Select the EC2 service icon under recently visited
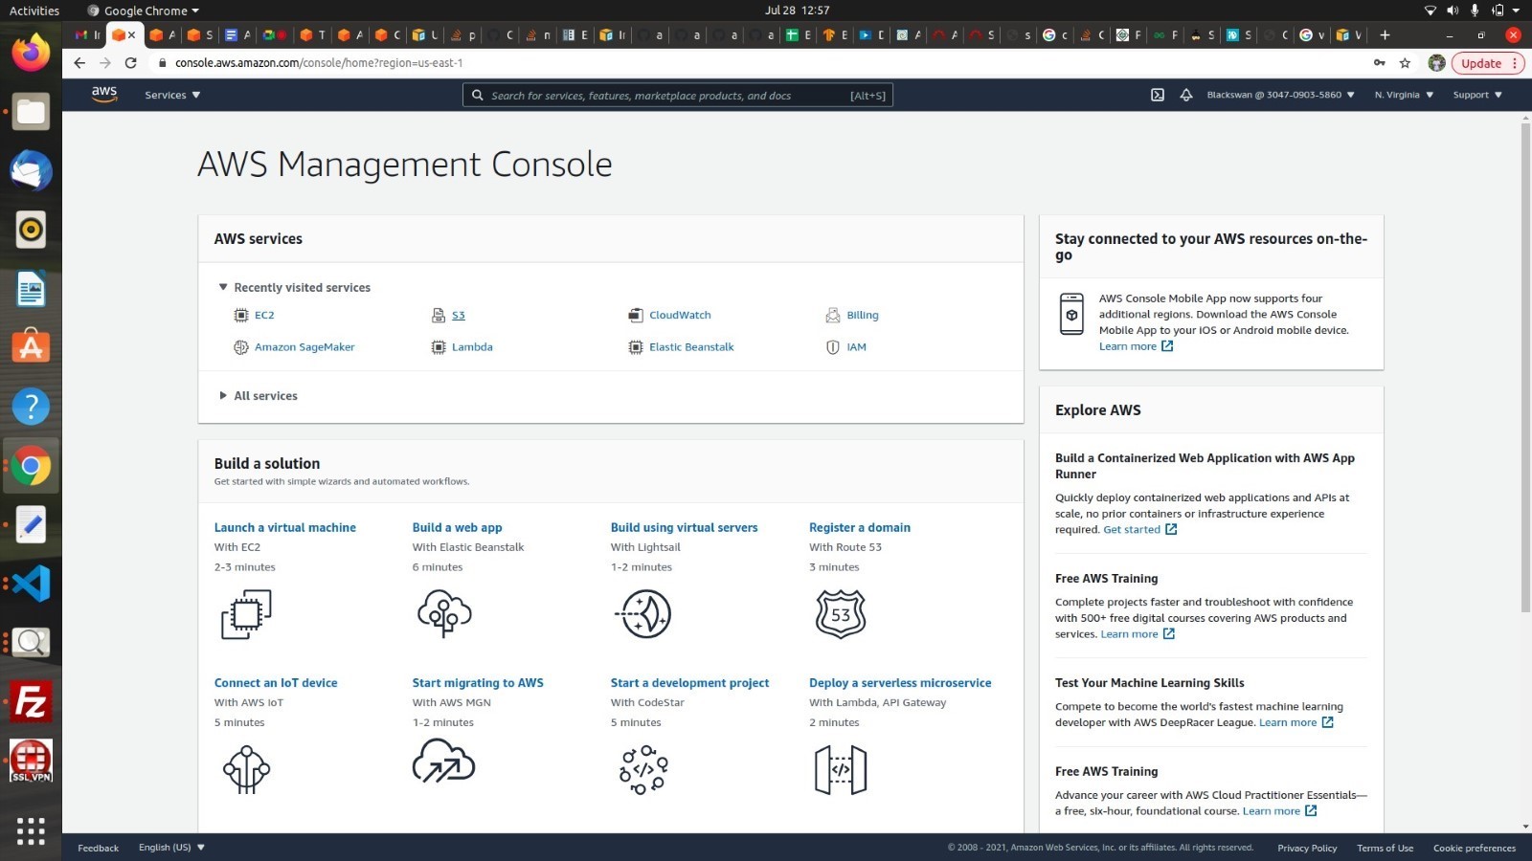 coord(241,315)
